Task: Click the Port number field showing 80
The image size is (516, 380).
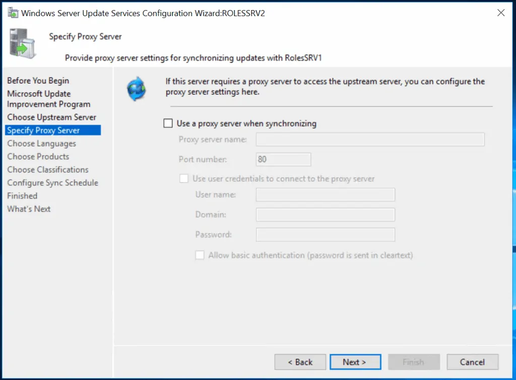Action: click(283, 159)
